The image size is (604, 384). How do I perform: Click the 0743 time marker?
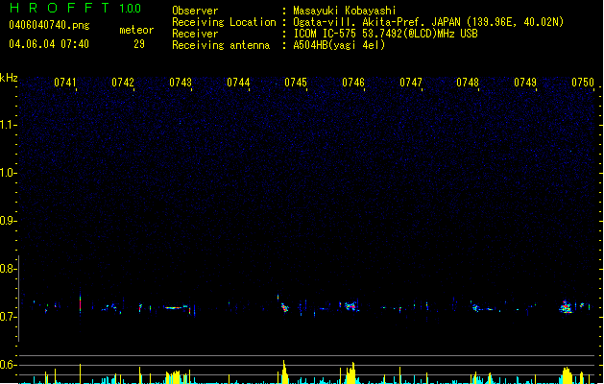(181, 83)
